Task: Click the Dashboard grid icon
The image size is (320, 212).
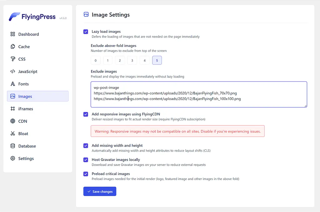Action: tap(12, 34)
